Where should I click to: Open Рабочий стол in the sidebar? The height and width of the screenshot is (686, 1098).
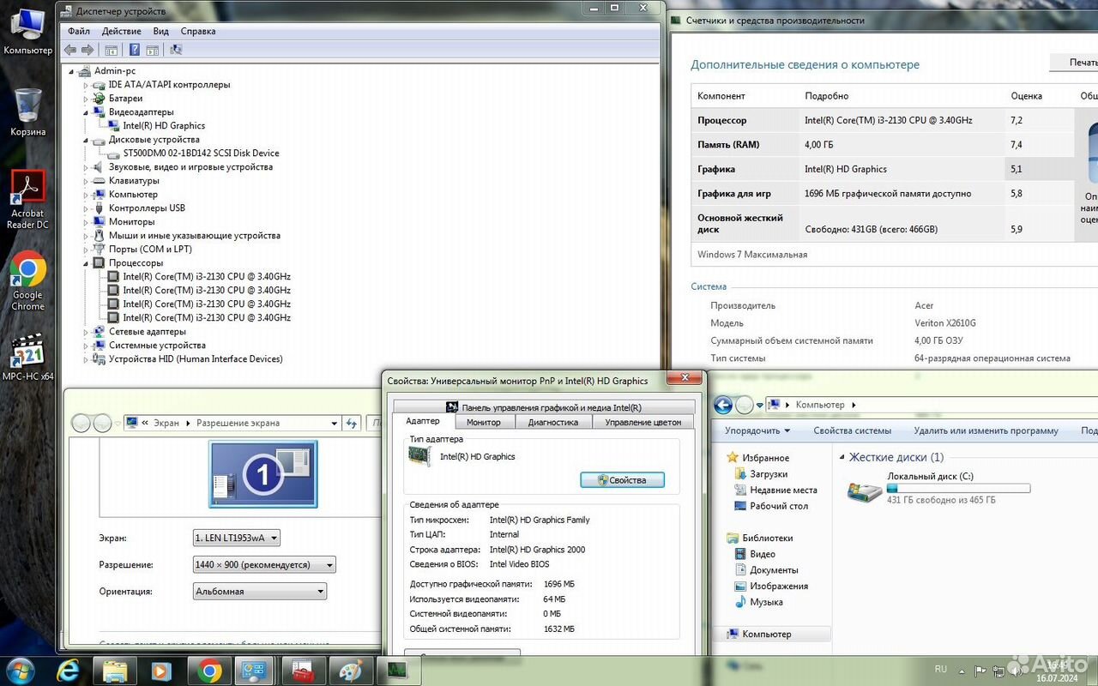coord(772,506)
